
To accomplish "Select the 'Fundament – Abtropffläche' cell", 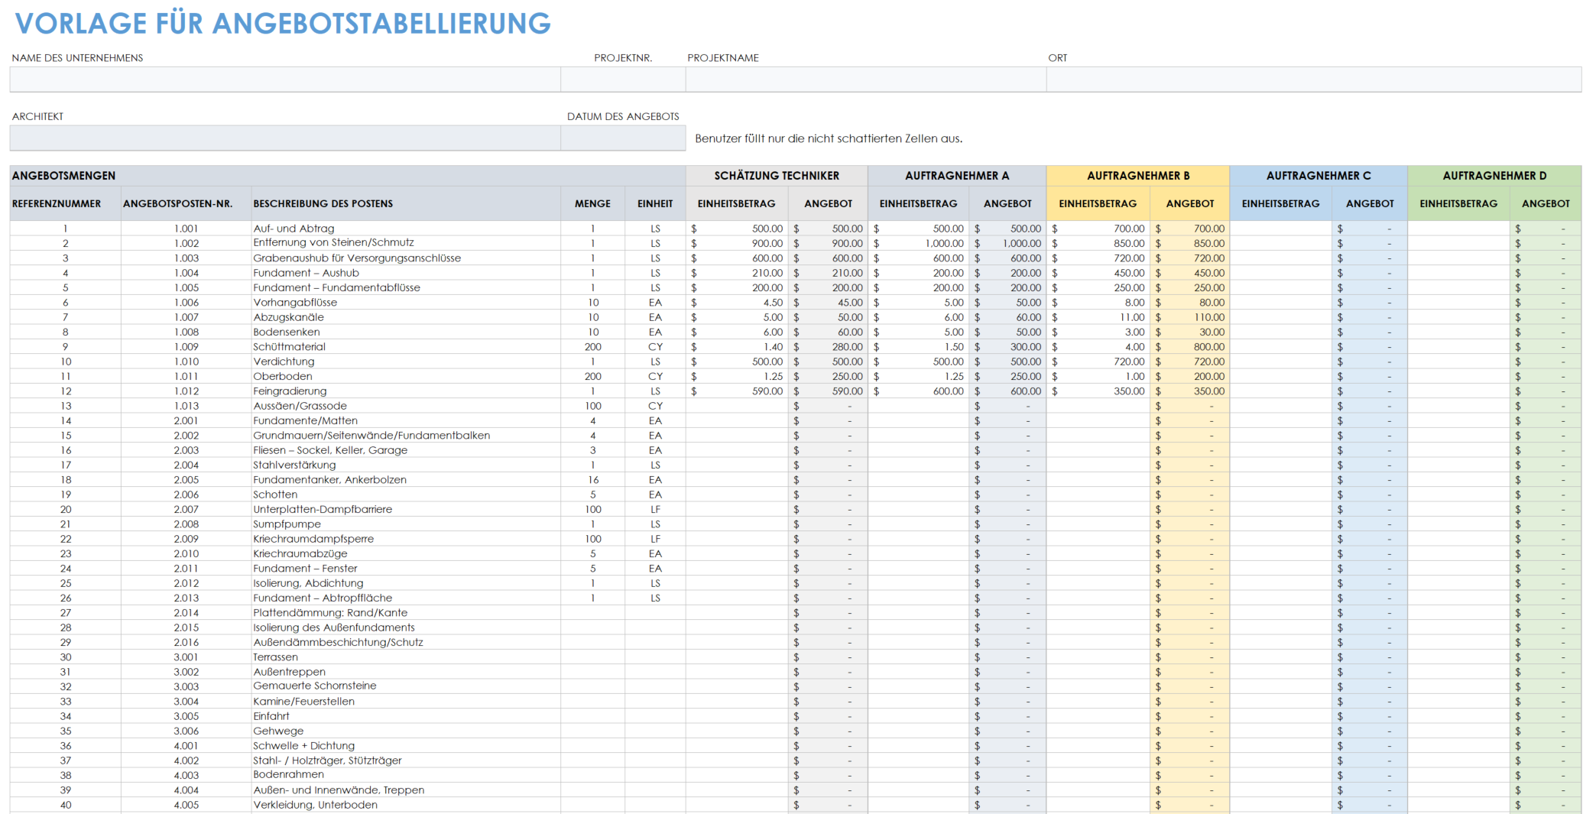I will (406, 598).
